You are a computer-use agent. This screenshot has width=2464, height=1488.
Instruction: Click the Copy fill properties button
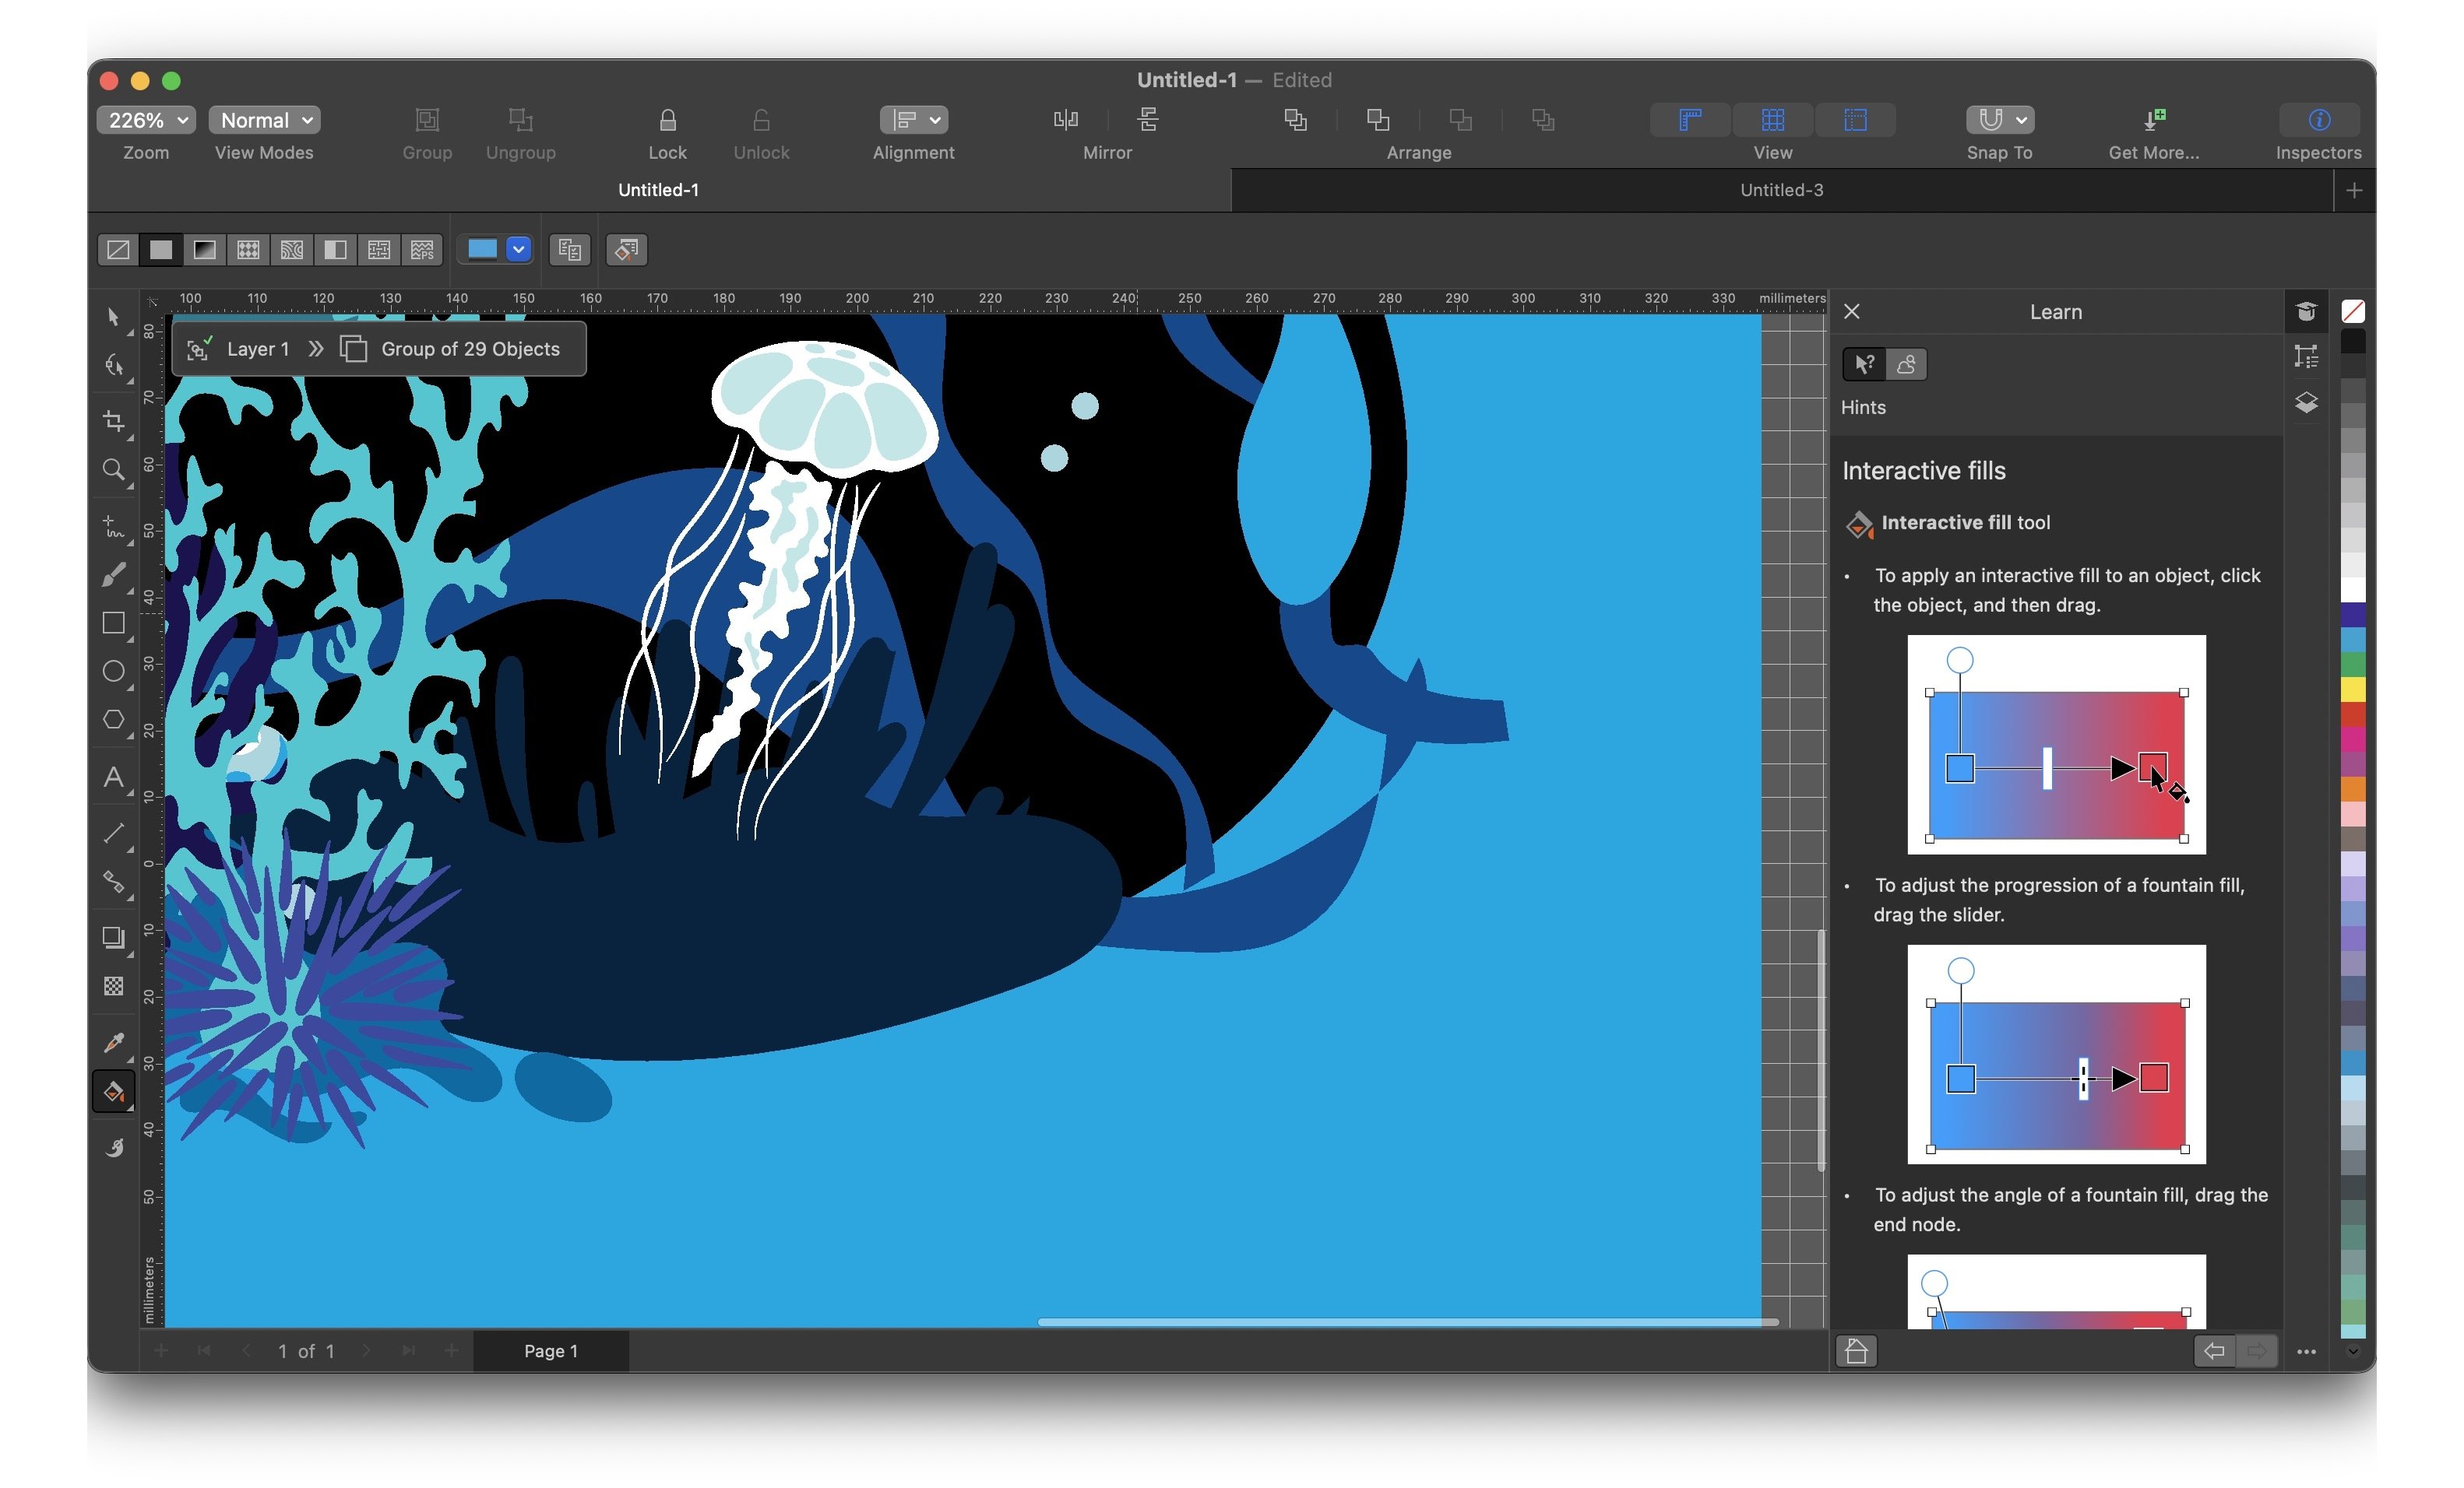(x=570, y=250)
